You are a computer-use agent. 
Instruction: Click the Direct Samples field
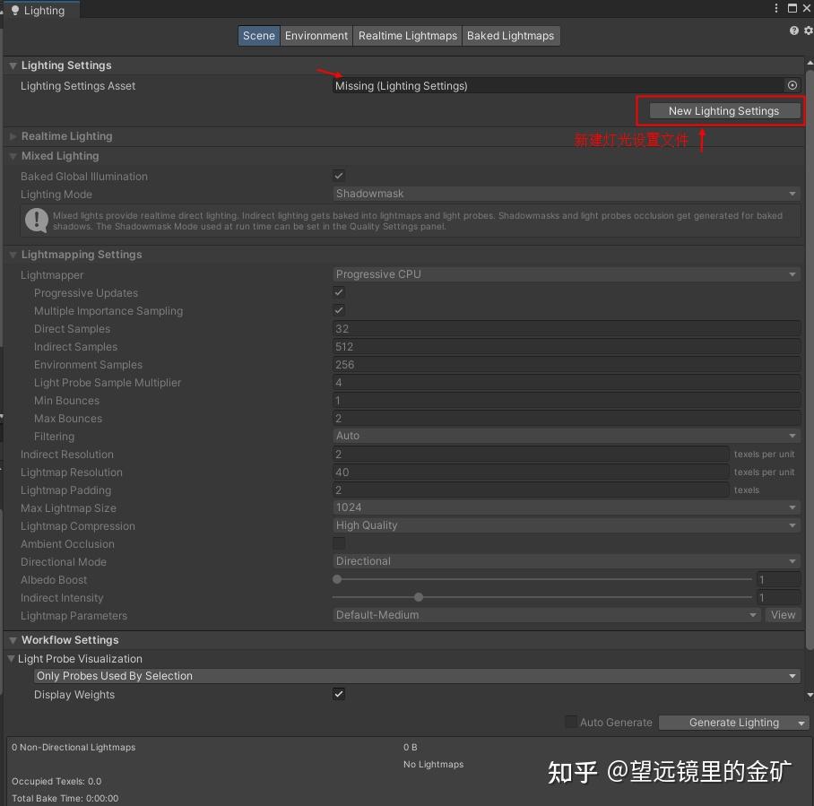(566, 329)
